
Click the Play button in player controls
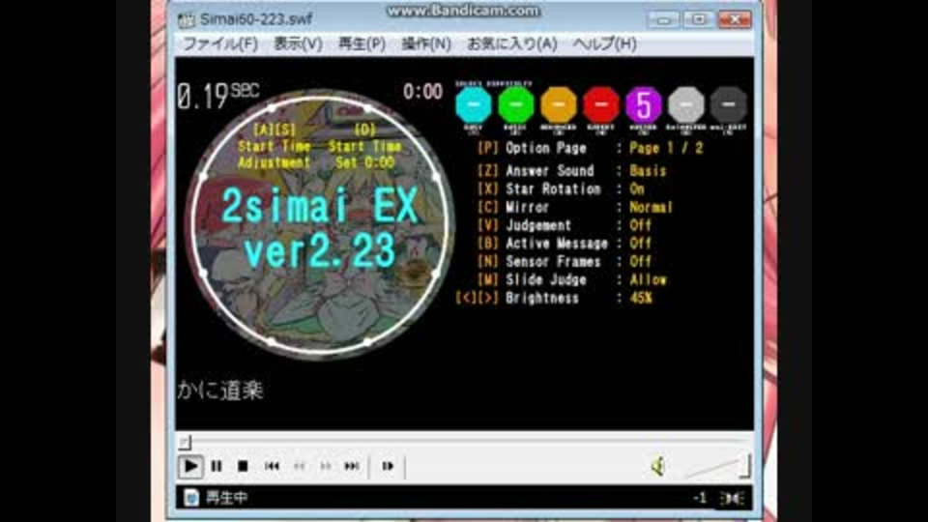[190, 466]
